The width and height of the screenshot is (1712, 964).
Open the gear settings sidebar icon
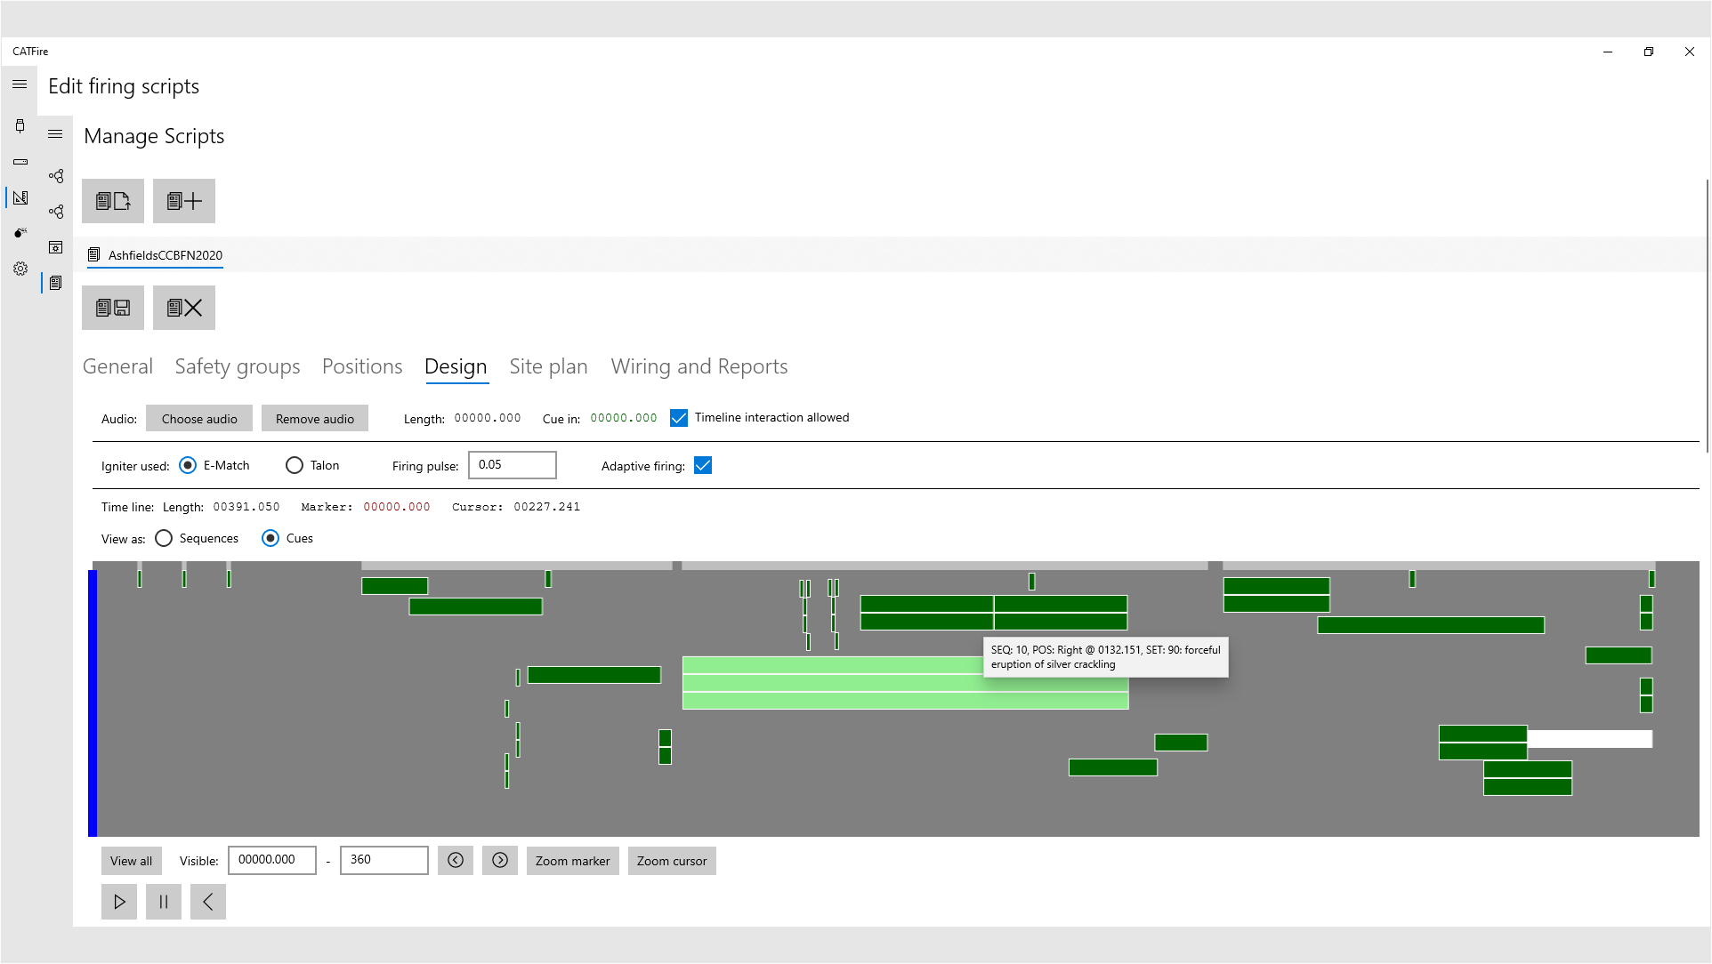click(20, 269)
